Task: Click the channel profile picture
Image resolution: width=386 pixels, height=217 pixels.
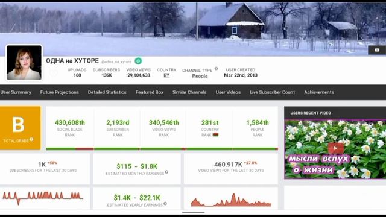Action: [x=24, y=63]
